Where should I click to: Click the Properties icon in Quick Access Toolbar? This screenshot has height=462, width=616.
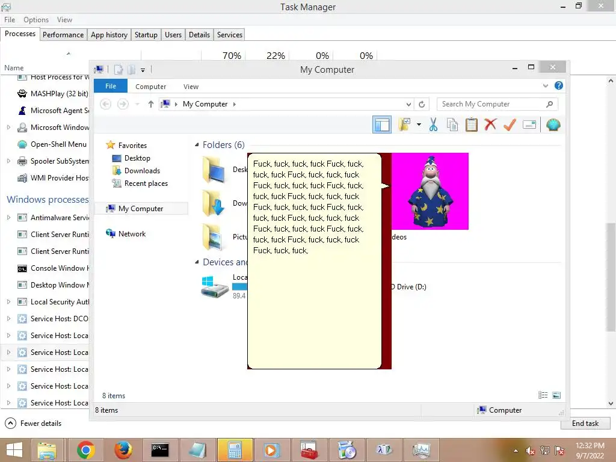point(119,70)
